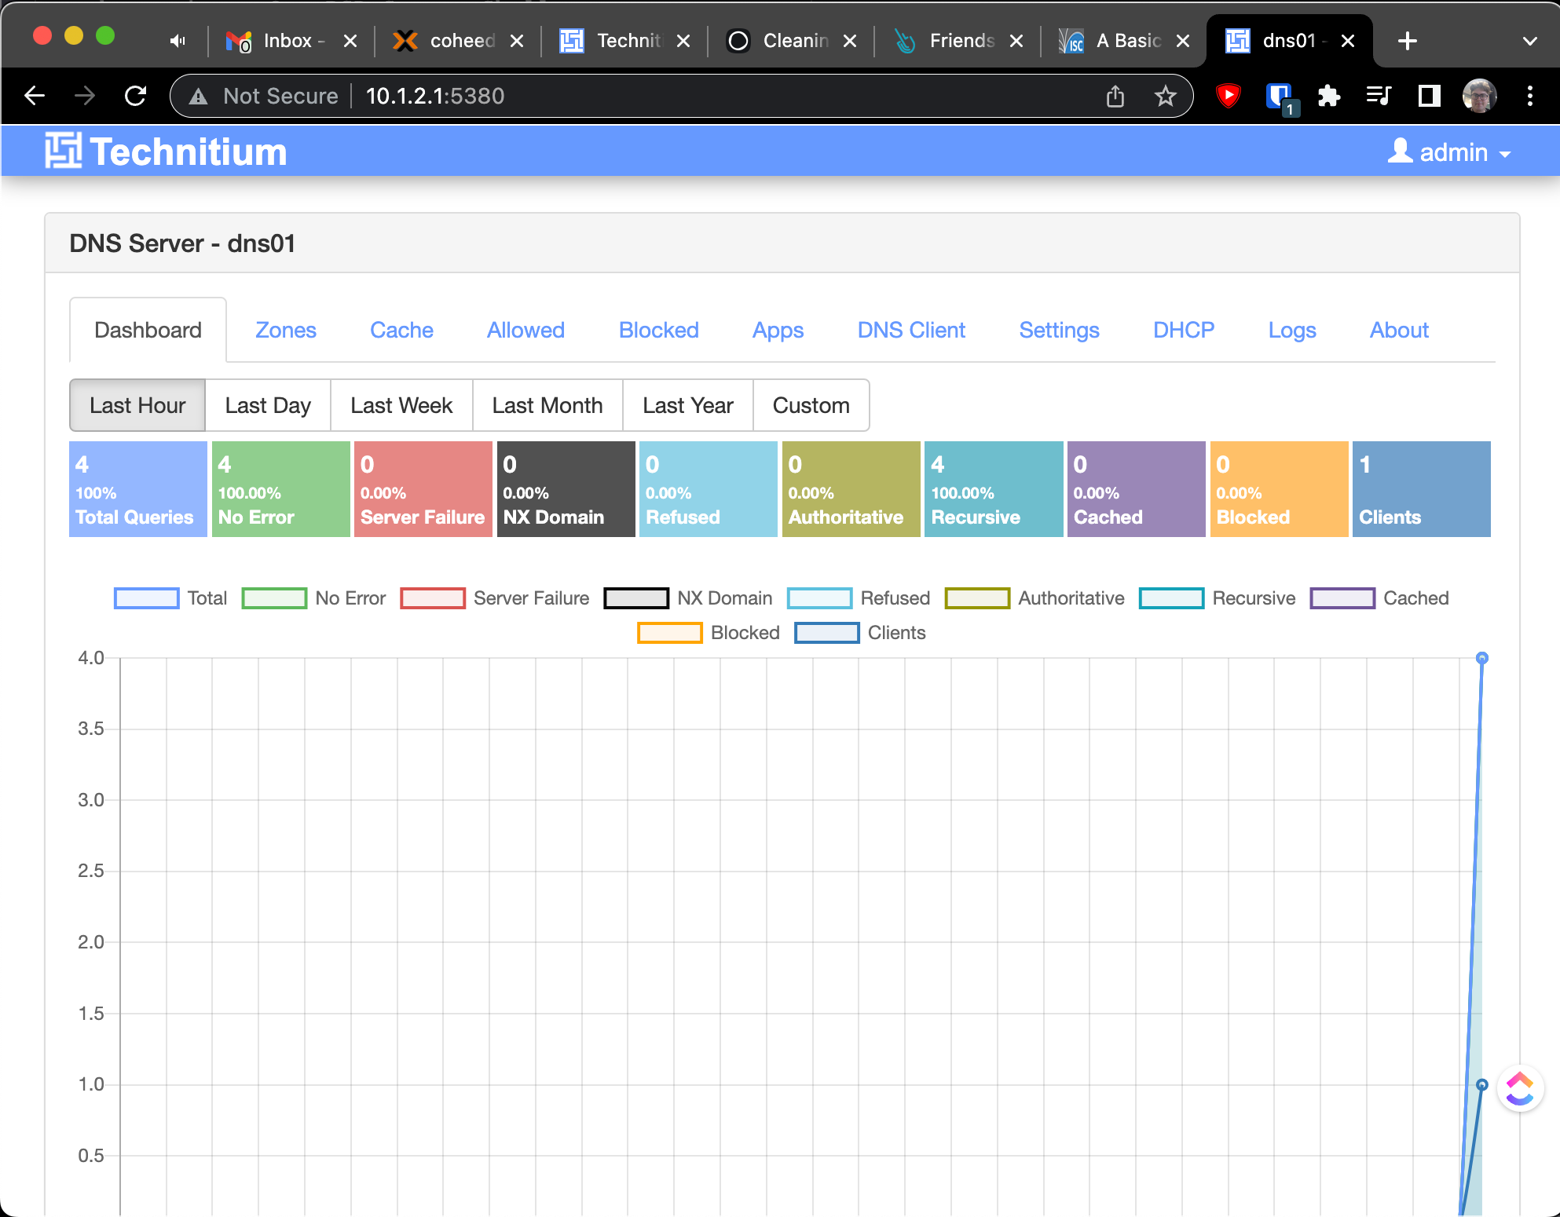Click the bookmark star icon
Image resolution: width=1560 pixels, height=1217 pixels.
(1165, 97)
